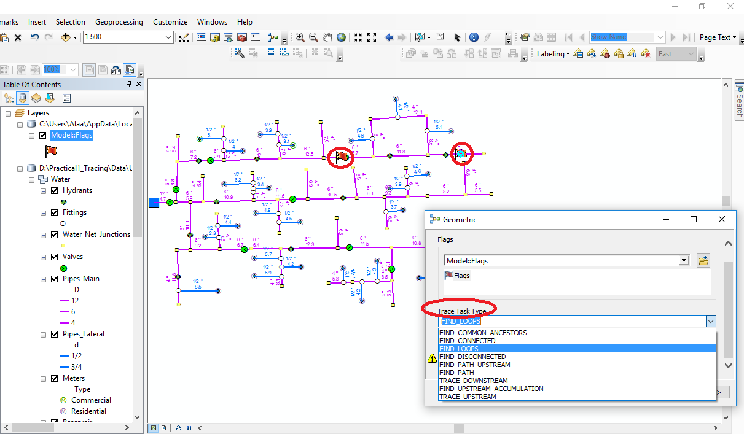Collapse the Water network group
Viewport: 744px width, 434px height.
pos(32,179)
